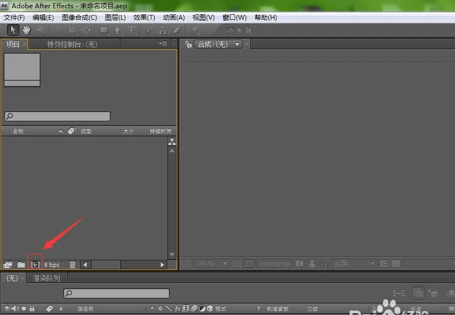This screenshot has height=315, width=455.
Task: Select the Puppet Pin tool
Action: (x=195, y=30)
